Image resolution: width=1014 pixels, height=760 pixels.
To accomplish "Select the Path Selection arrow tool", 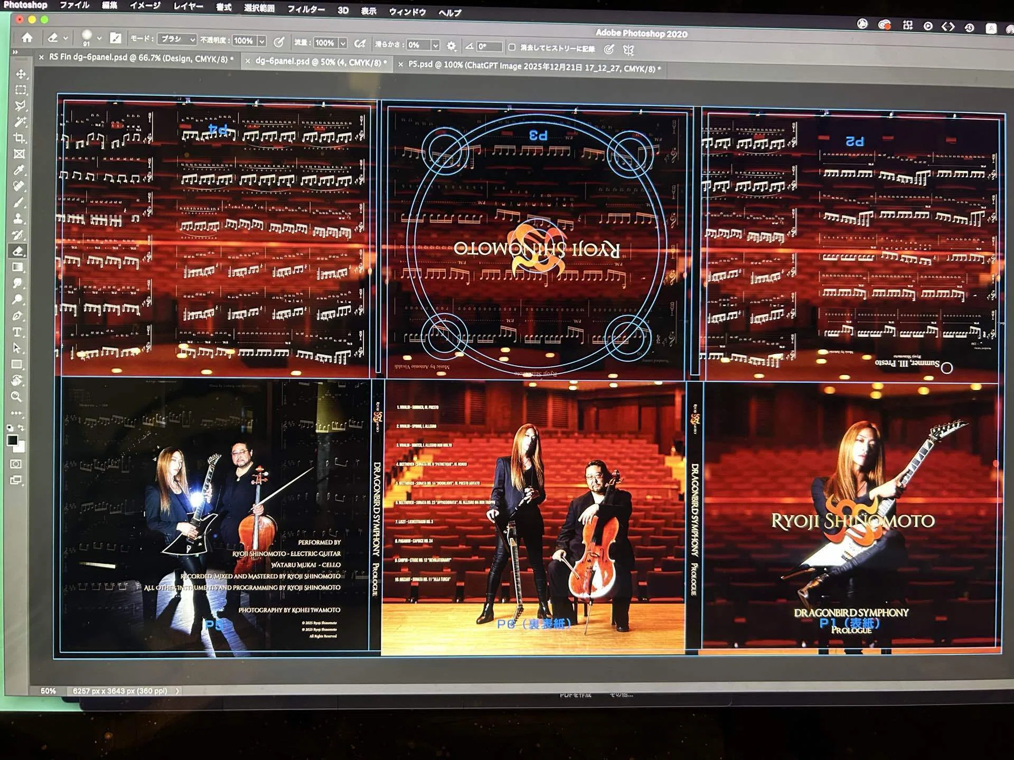I will tap(17, 348).
